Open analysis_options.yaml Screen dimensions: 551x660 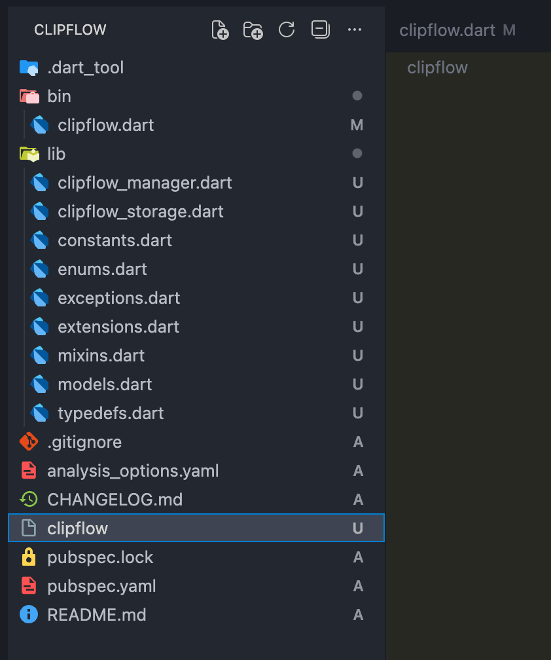[x=133, y=471]
